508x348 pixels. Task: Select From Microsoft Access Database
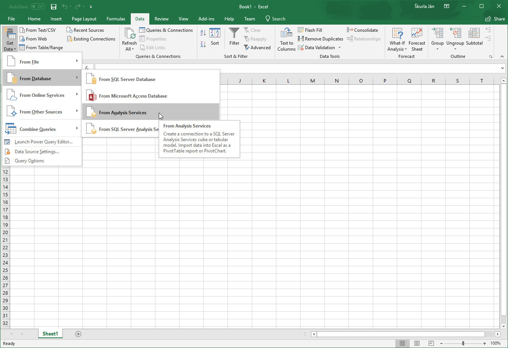133,96
